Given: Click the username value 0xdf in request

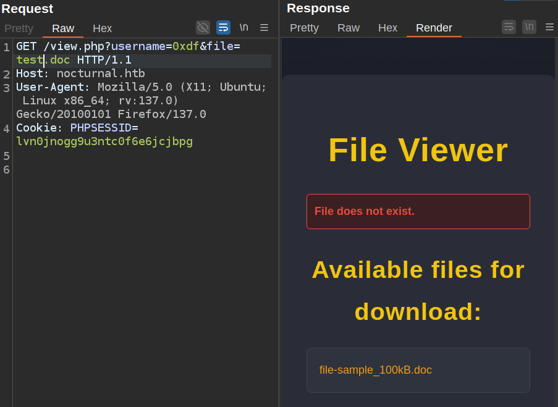Looking at the screenshot, I should [185, 46].
